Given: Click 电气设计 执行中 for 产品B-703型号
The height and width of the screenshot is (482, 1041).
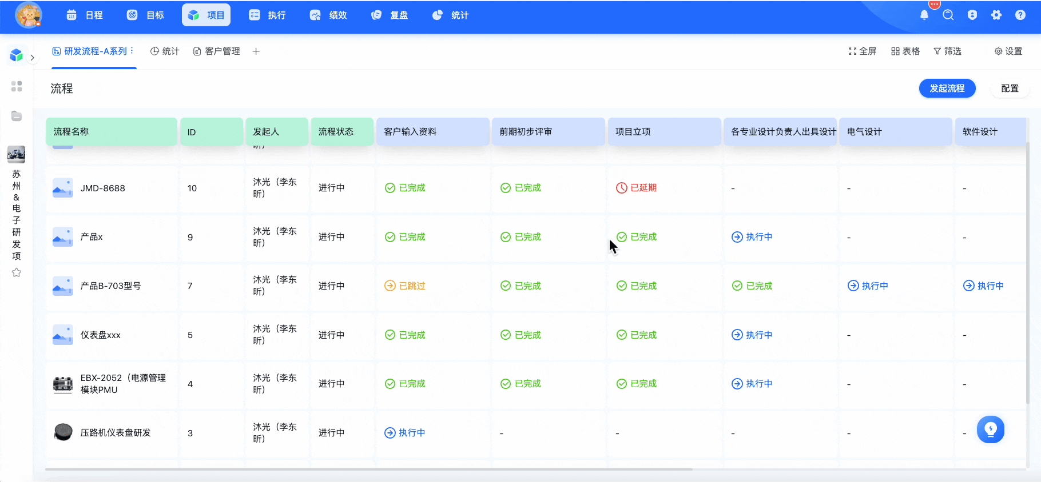Looking at the screenshot, I should [868, 286].
